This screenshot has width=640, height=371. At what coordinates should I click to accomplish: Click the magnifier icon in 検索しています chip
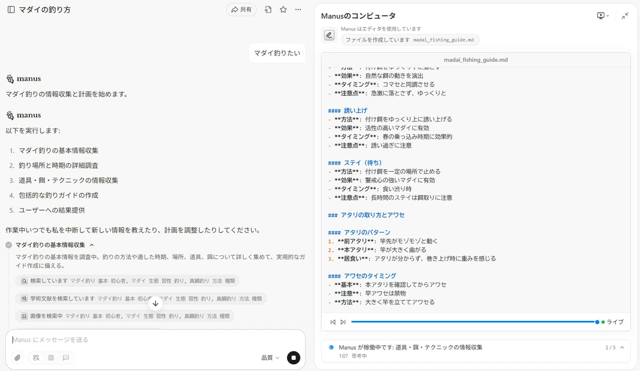(x=24, y=280)
